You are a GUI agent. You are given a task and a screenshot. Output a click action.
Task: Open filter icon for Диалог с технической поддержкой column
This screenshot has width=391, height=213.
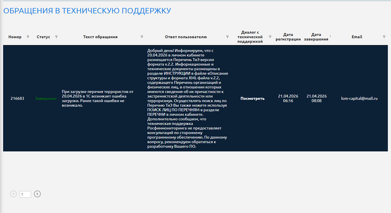point(270,36)
